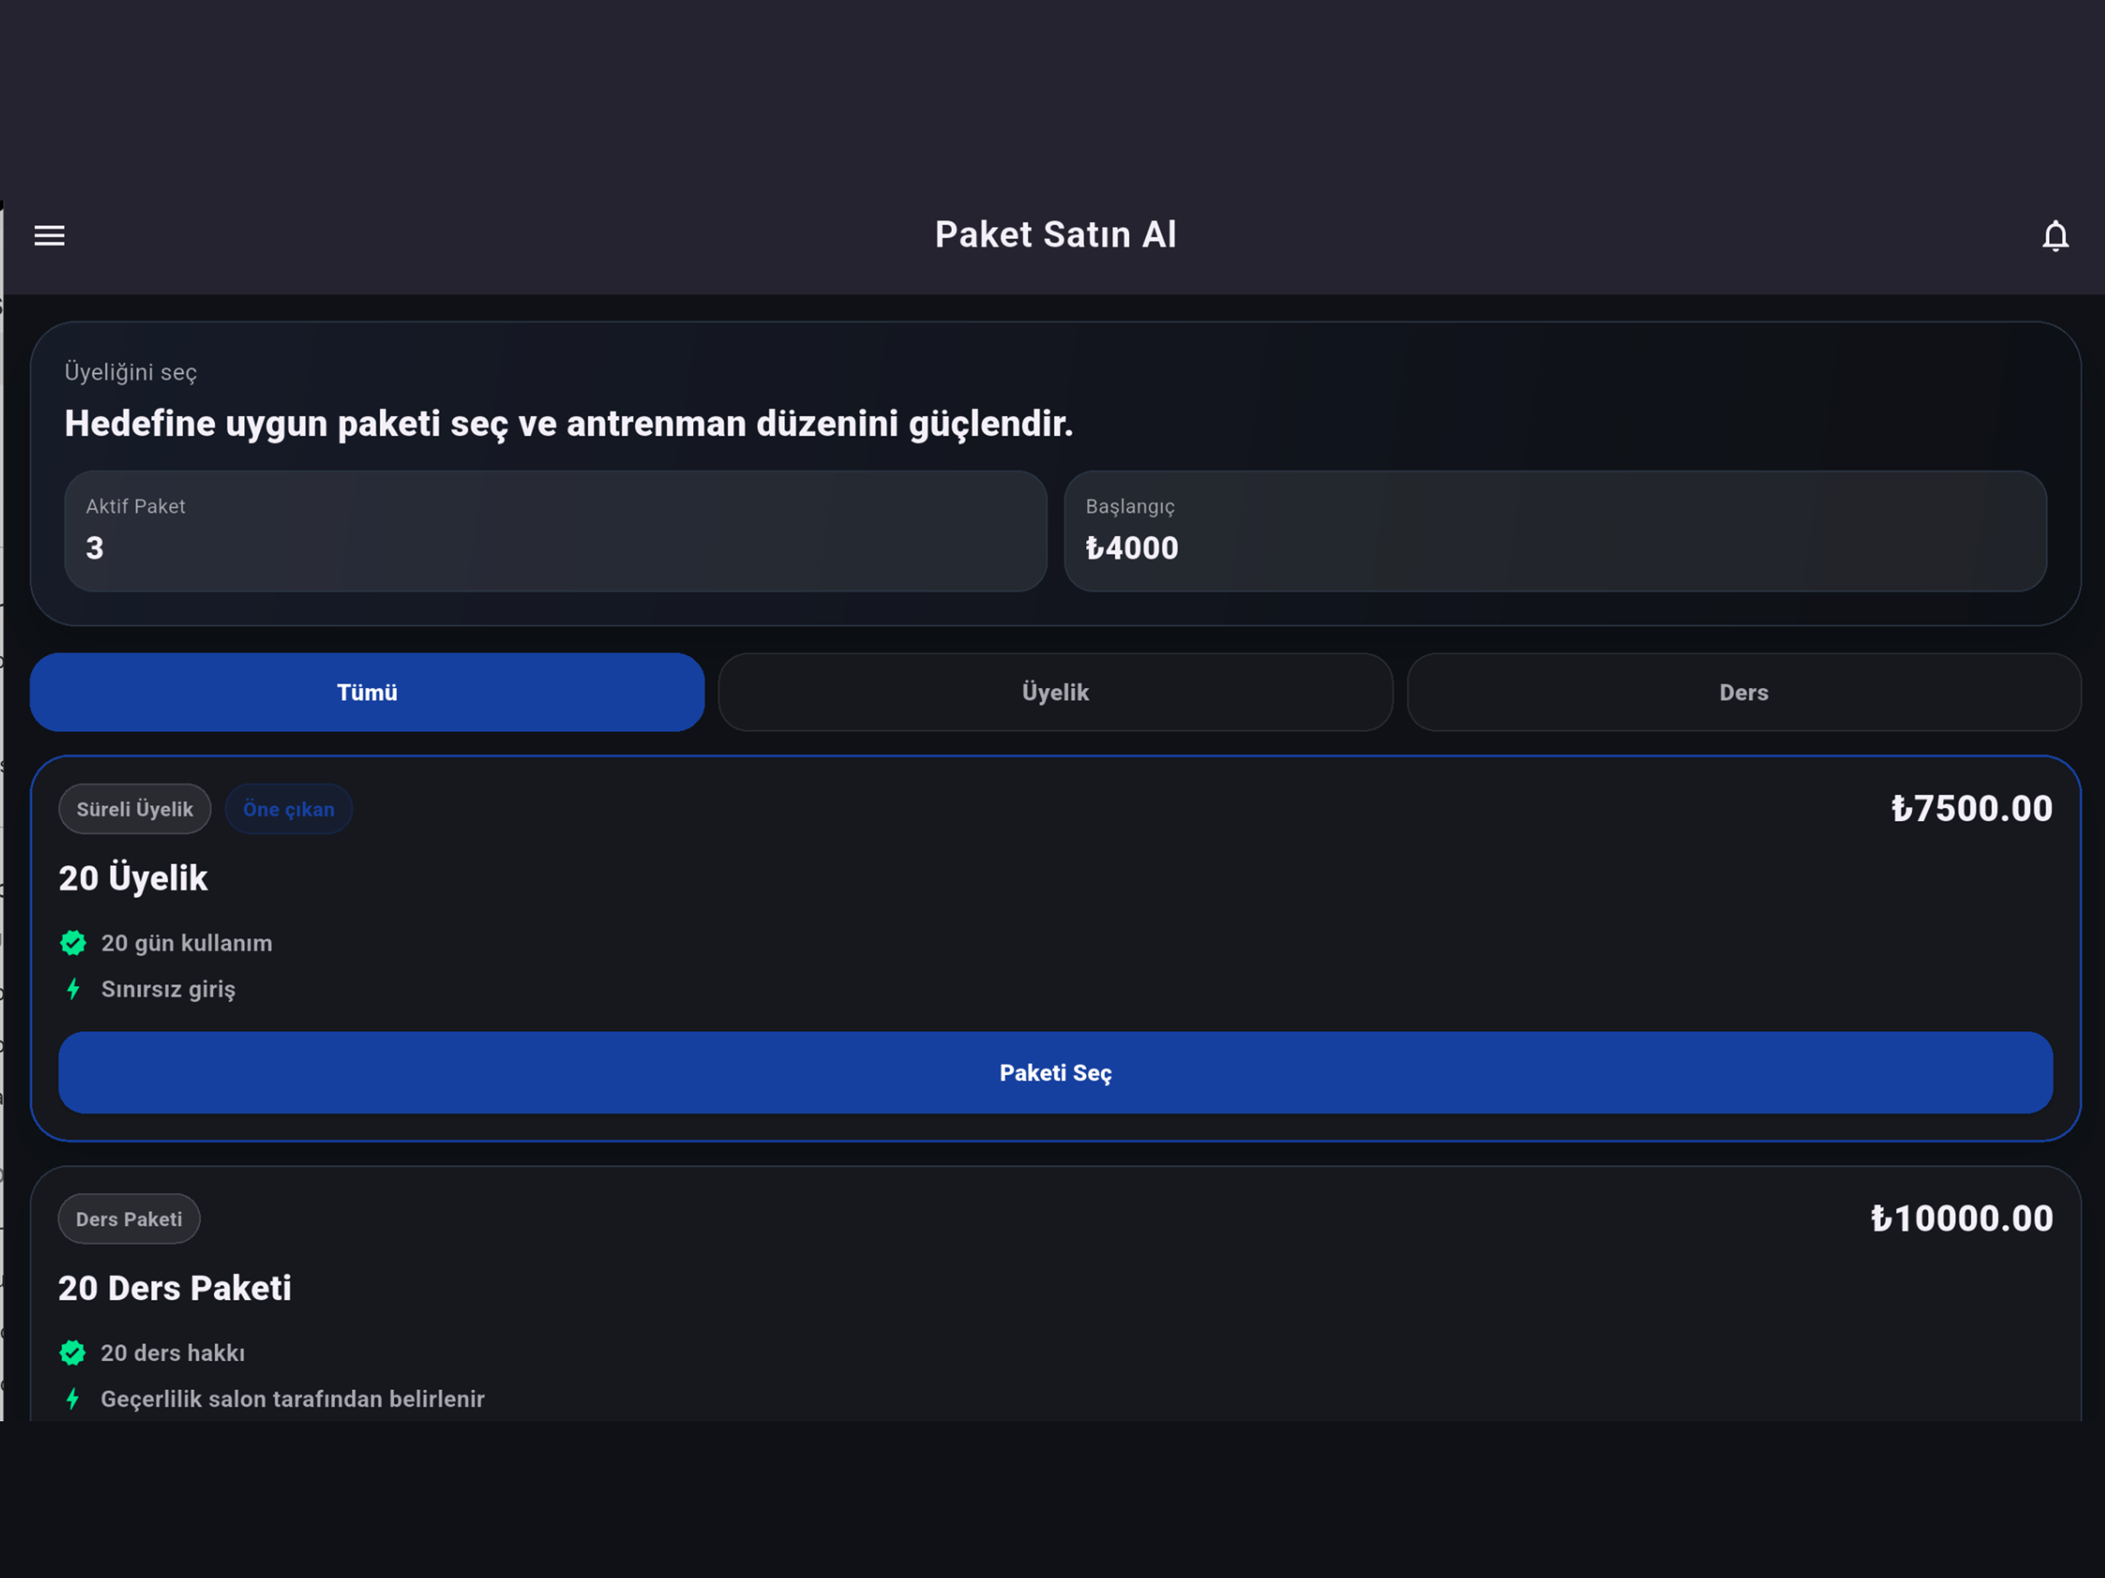Click the Öne çıkan featured badge

pos(288,810)
